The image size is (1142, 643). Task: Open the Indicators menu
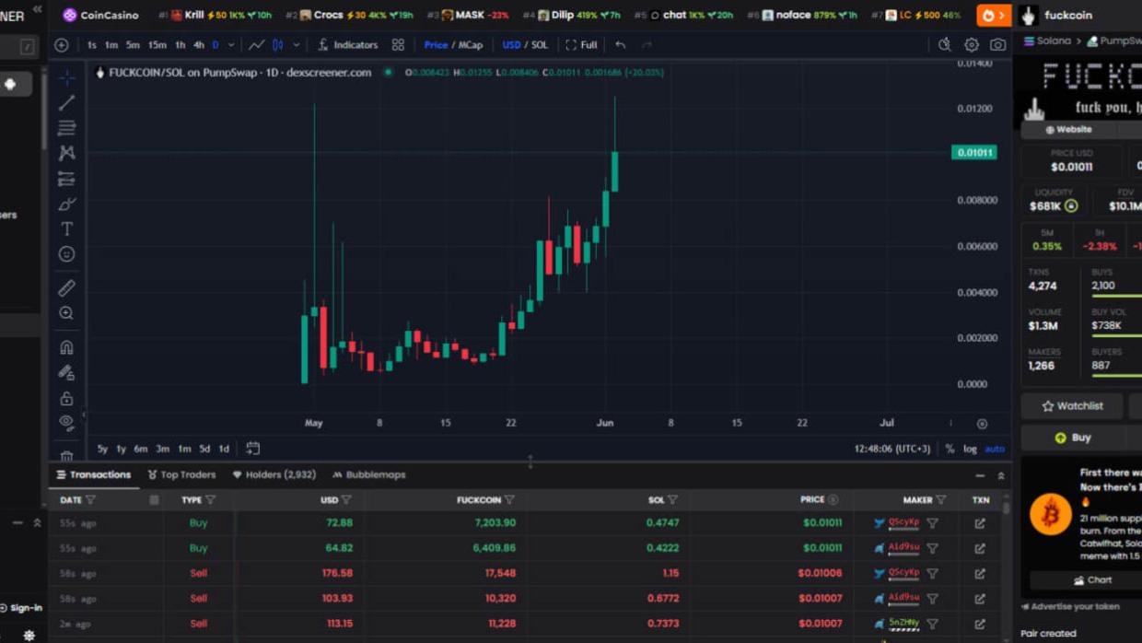(x=347, y=44)
